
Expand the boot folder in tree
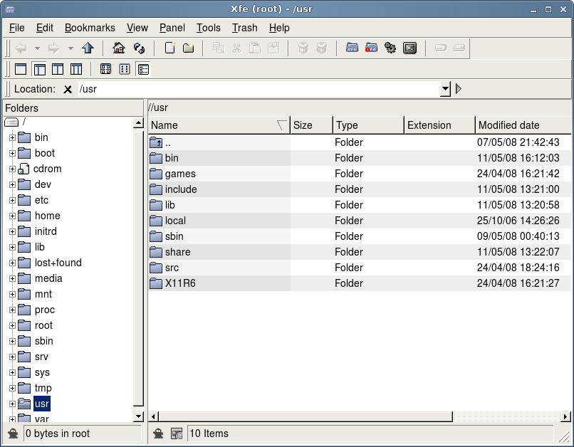[12, 153]
